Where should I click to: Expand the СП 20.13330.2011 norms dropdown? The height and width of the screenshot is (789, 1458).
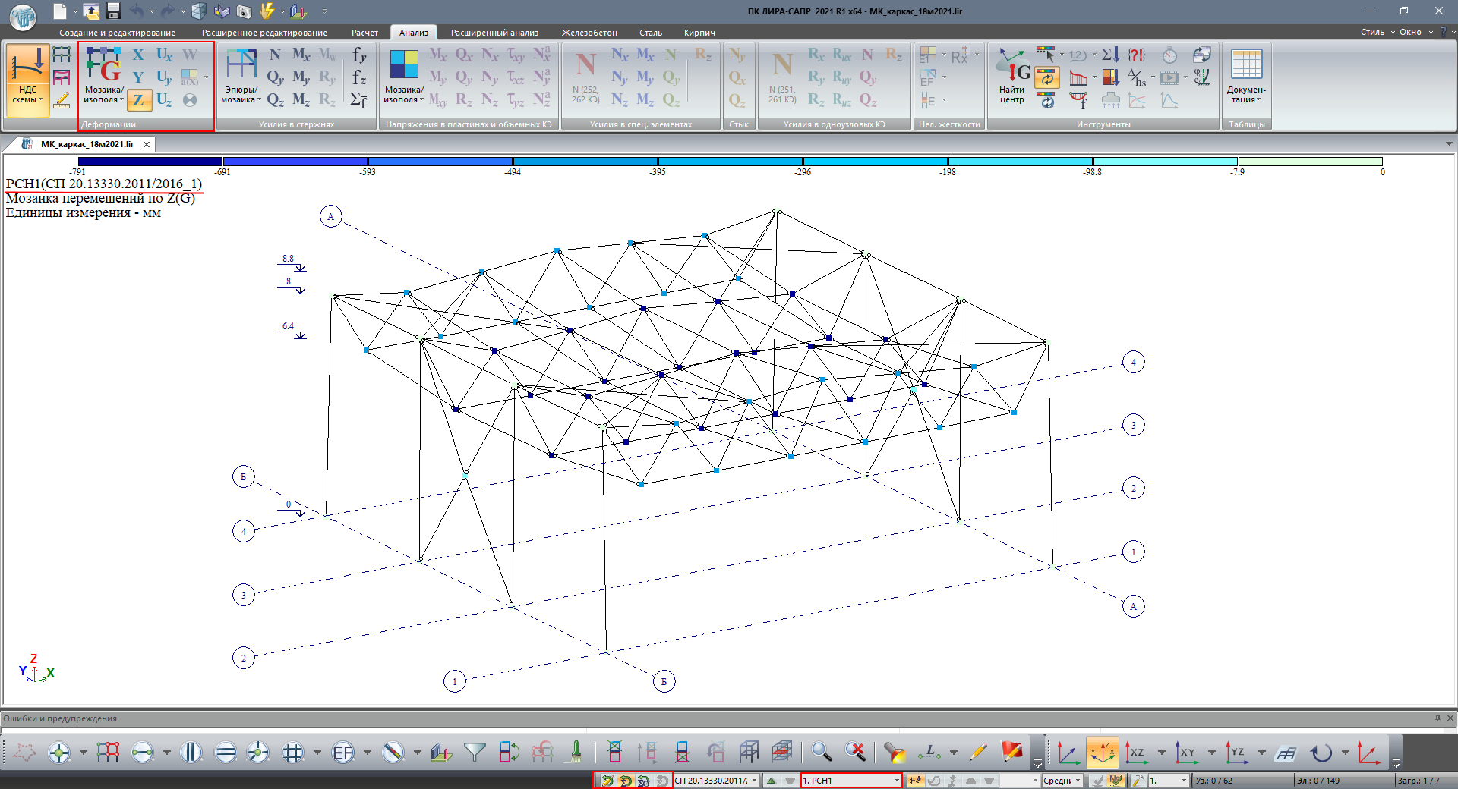click(754, 781)
